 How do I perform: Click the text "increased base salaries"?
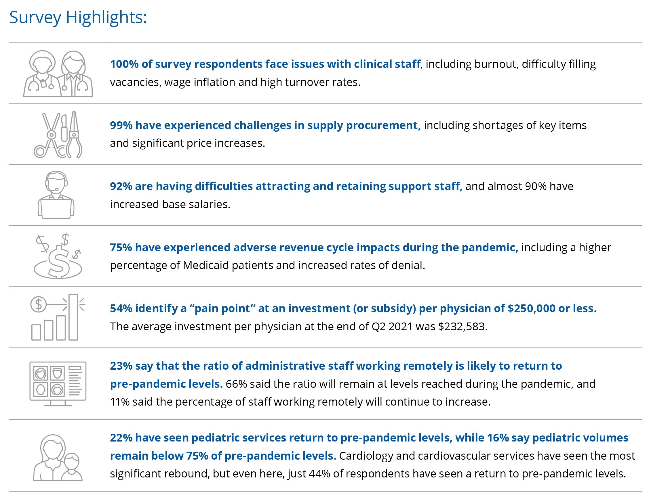click(170, 204)
